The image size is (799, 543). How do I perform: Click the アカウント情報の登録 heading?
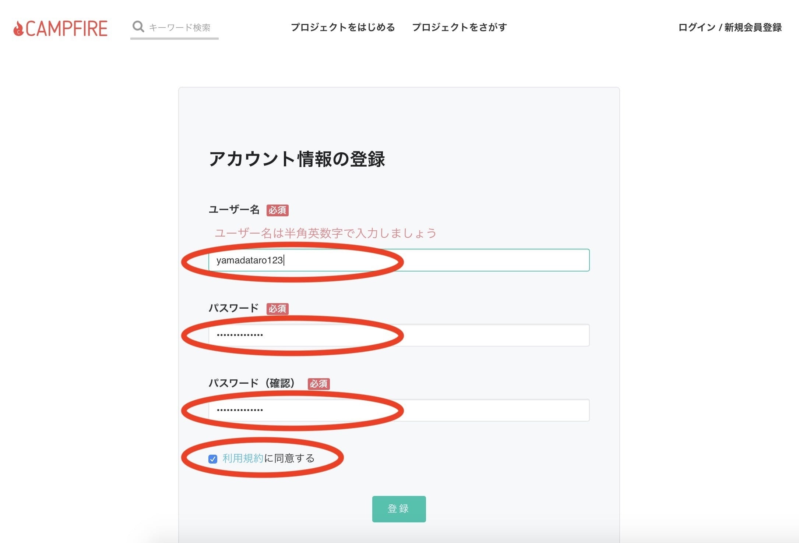tap(297, 159)
